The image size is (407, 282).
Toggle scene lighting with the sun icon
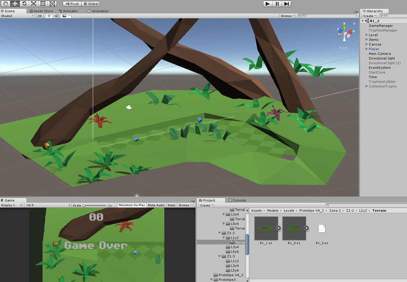point(49,16)
